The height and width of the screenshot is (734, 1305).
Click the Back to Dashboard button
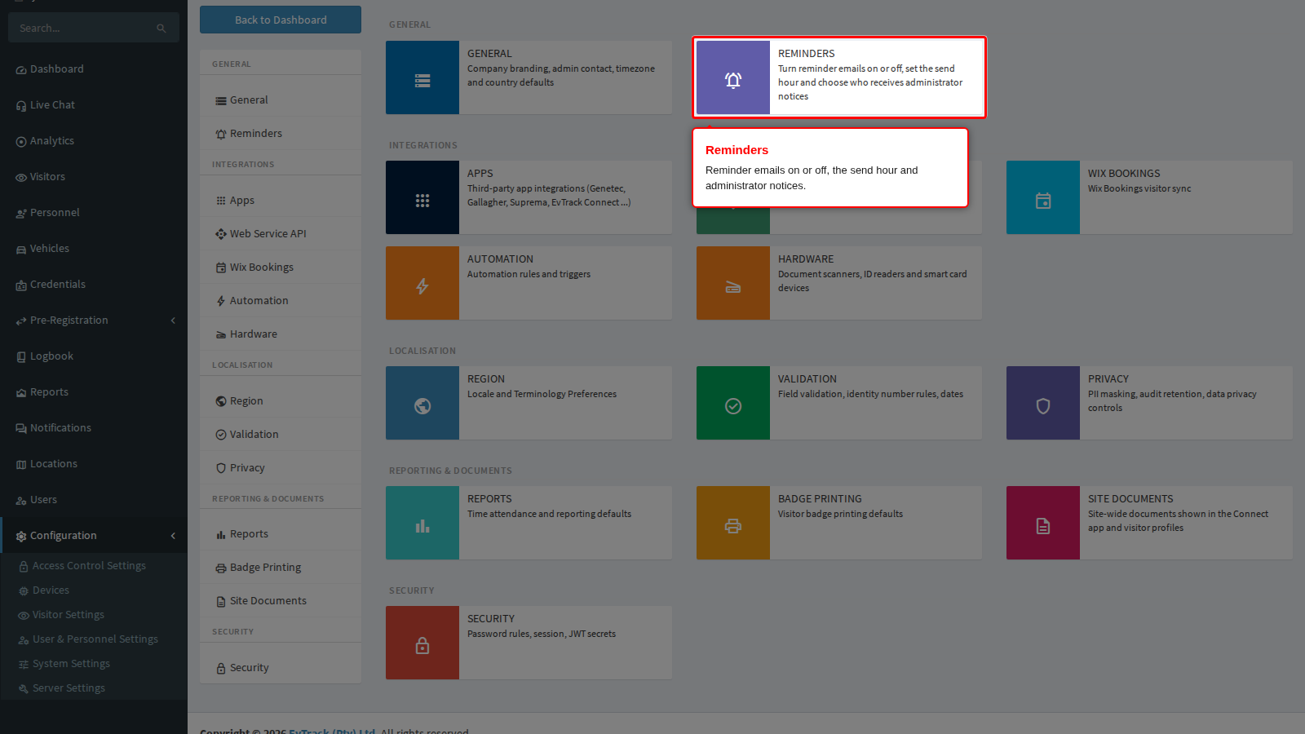pyautogui.click(x=281, y=20)
